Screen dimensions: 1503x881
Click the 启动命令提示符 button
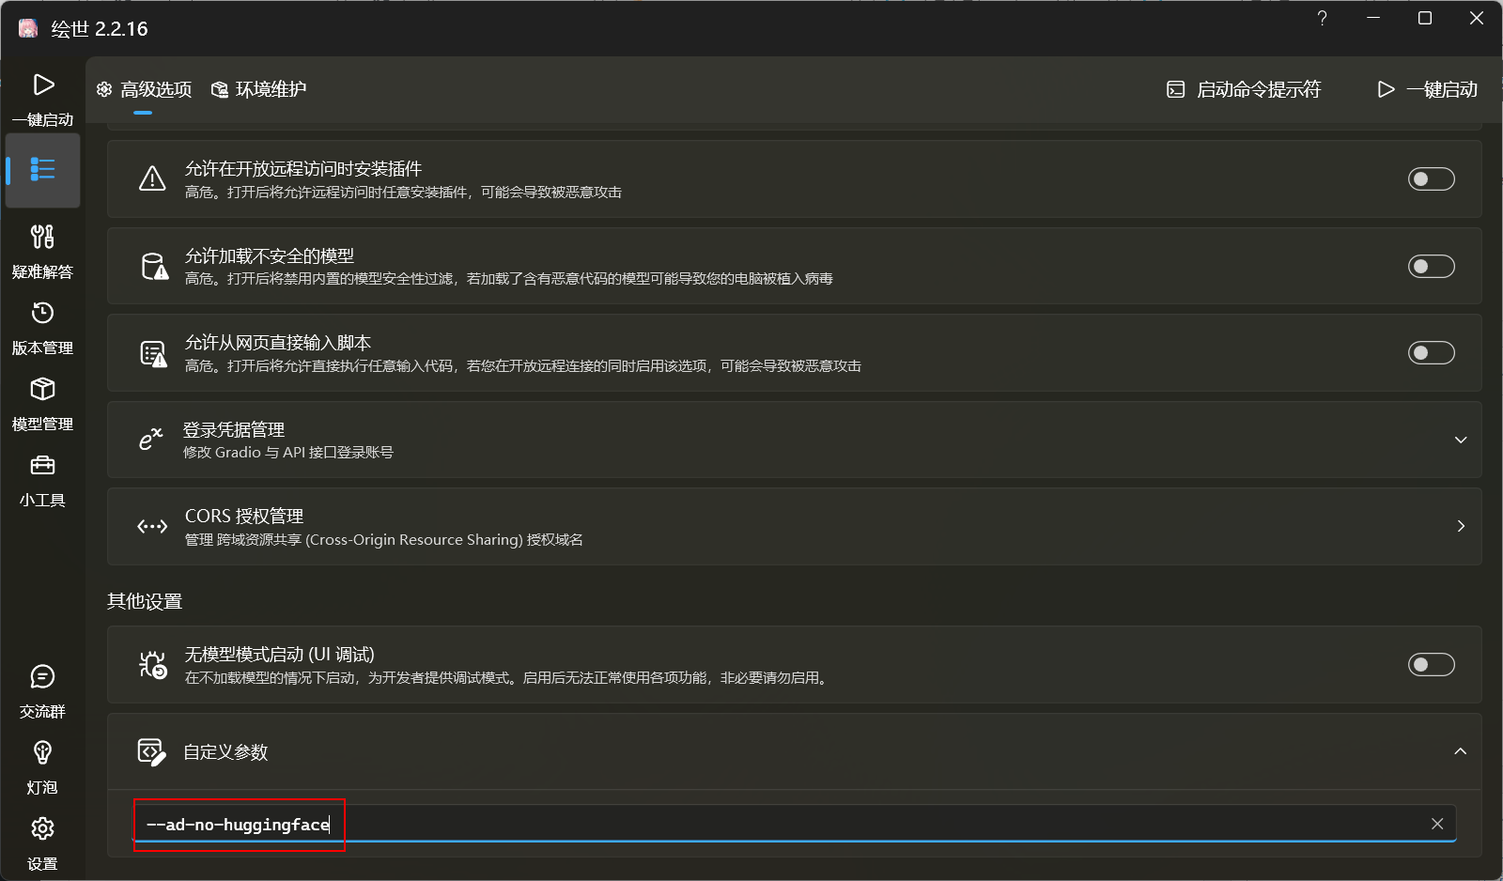[x=1244, y=89]
